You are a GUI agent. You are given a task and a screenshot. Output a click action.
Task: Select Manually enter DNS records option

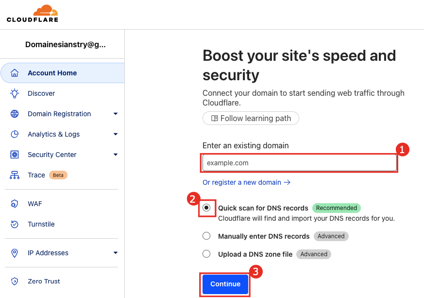[x=206, y=236]
